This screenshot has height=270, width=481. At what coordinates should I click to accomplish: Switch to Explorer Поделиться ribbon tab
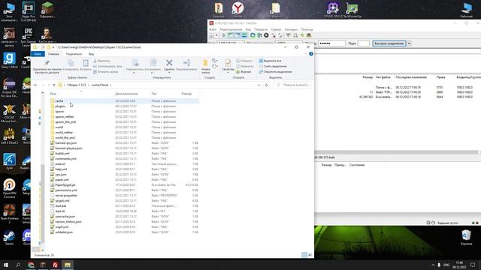[74, 54]
